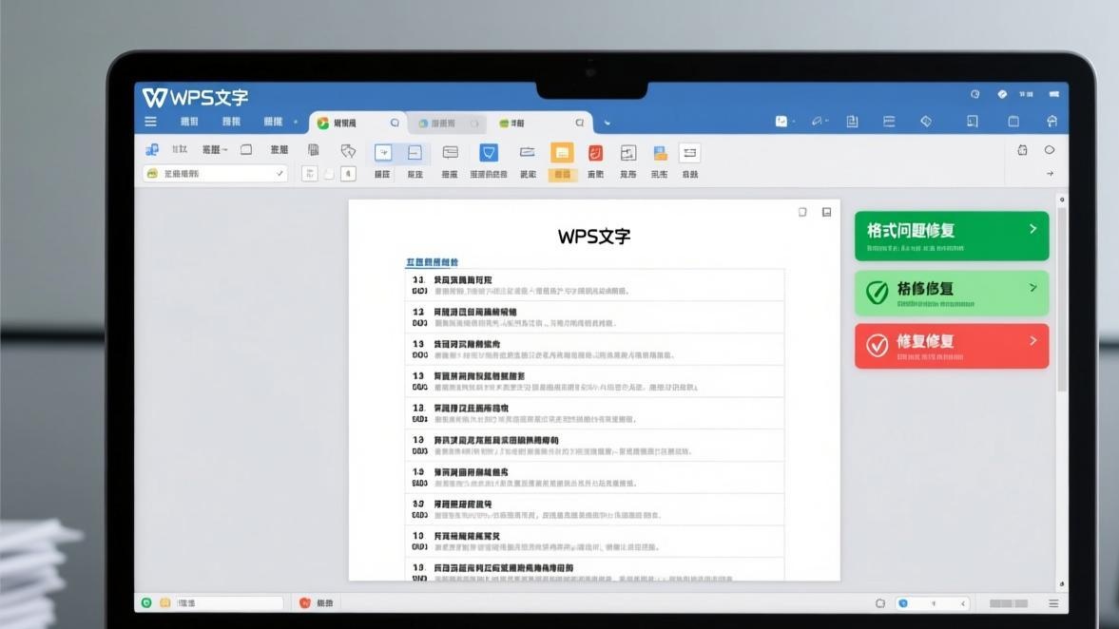Screen dimensions: 1119x629
Task: Click the status bar text field beside the yellow icon
Action: click(228, 603)
